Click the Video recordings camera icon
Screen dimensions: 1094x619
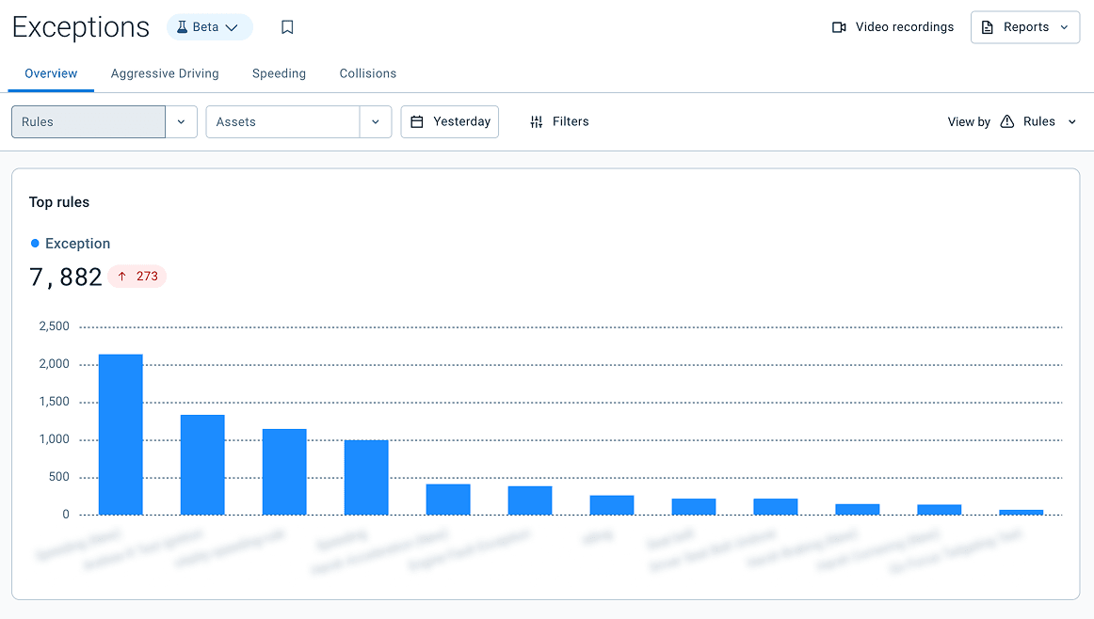(x=838, y=27)
